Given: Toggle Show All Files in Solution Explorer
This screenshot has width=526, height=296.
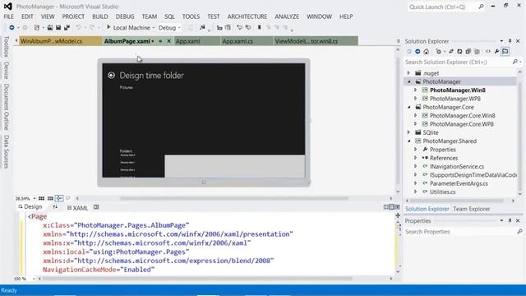Looking at the screenshot, I should pos(477,51).
